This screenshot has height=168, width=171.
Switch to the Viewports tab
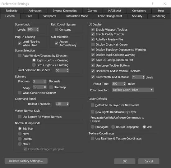50,16
